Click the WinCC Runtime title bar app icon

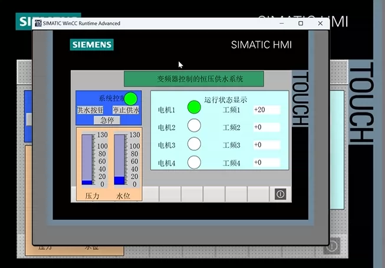pos(38,24)
